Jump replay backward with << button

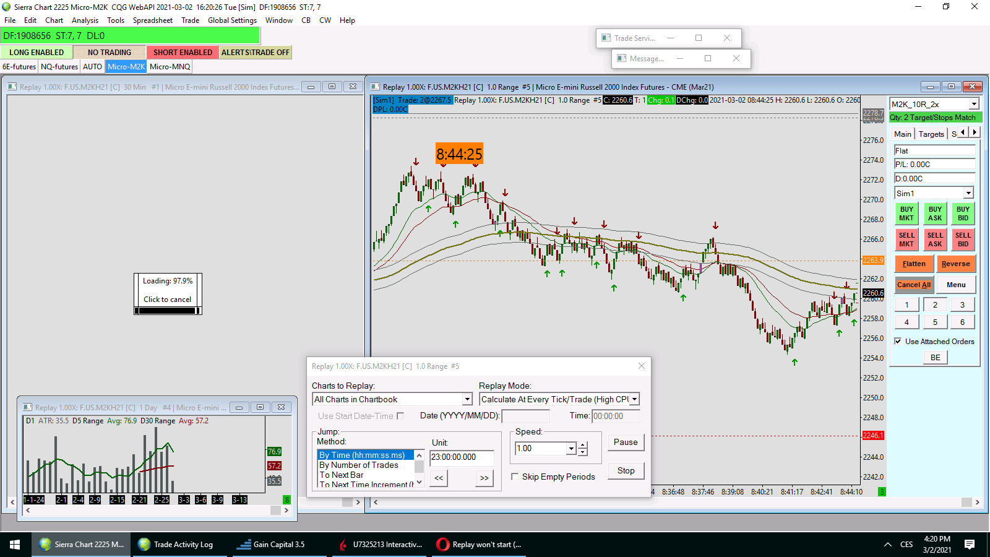click(x=439, y=478)
